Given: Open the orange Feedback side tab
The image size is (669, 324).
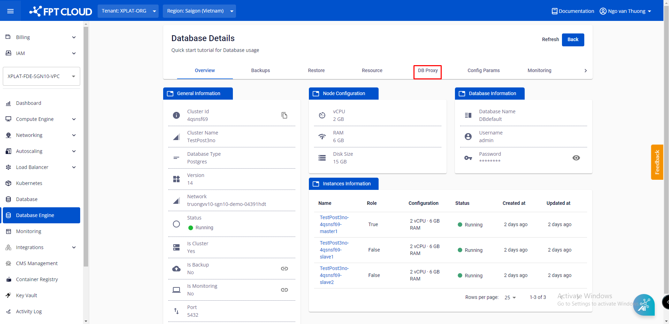Looking at the screenshot, I should [657, 162].
